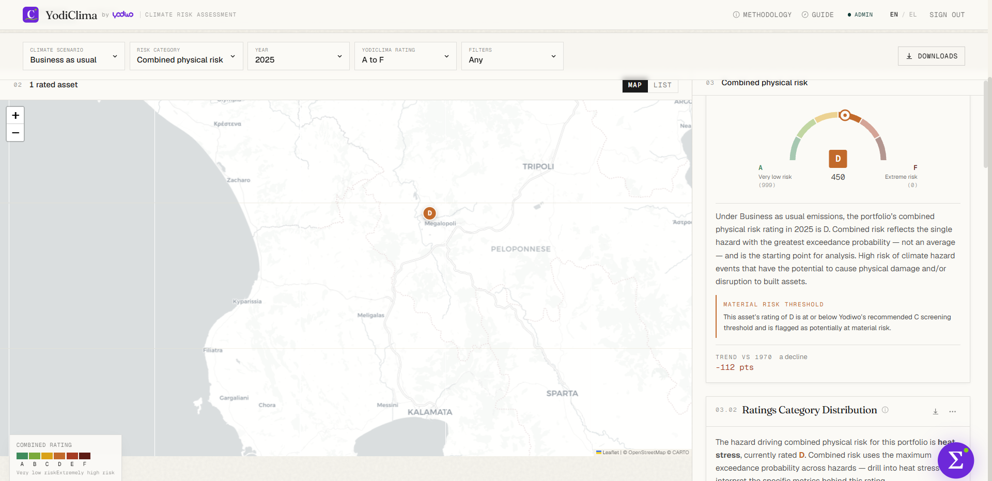The height and width of the screenshot is (481, 992).
Task: Zoom out on the map
Action: [16, 133]
